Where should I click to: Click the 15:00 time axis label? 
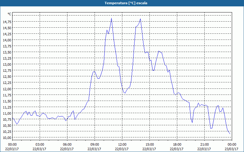149,145
